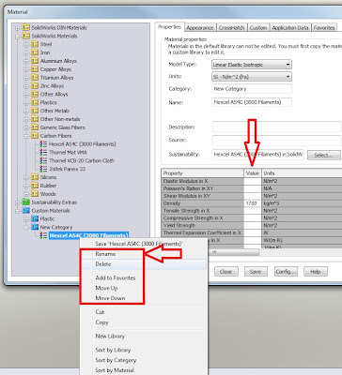Expand the SolidWorks DIN Materials node
342x375 pixels.
point(18,28)
